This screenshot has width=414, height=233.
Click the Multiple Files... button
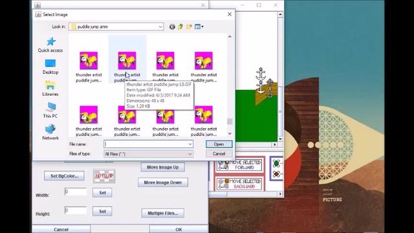162,213
